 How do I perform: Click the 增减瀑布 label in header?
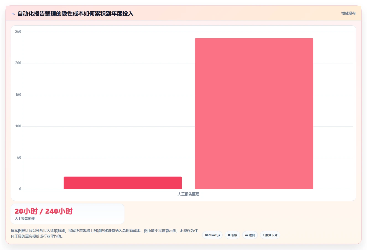click(x=348, y=13)
